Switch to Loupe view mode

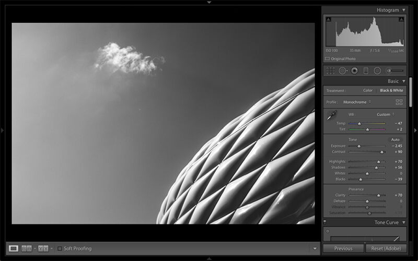(14, 248)
